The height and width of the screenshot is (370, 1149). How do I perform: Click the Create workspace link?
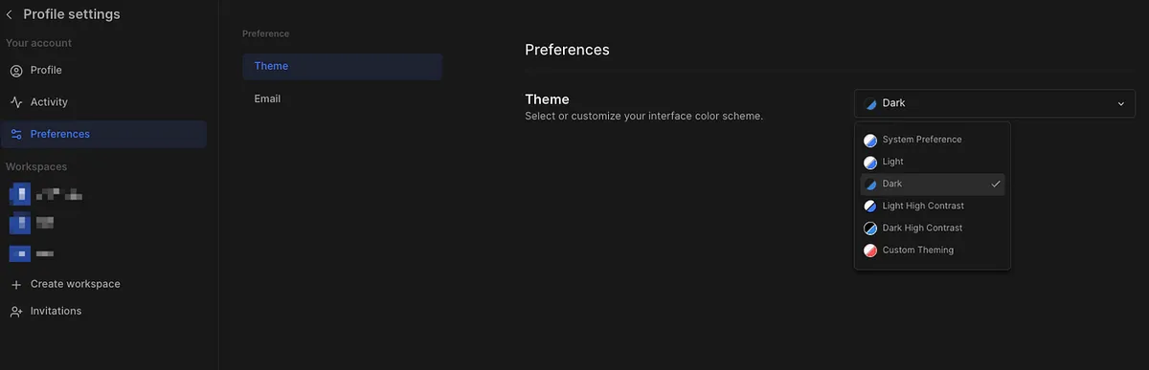(x=75, y=285)
